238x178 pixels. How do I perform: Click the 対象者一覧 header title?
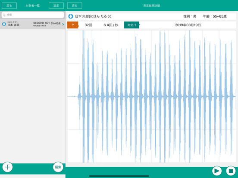33,6
